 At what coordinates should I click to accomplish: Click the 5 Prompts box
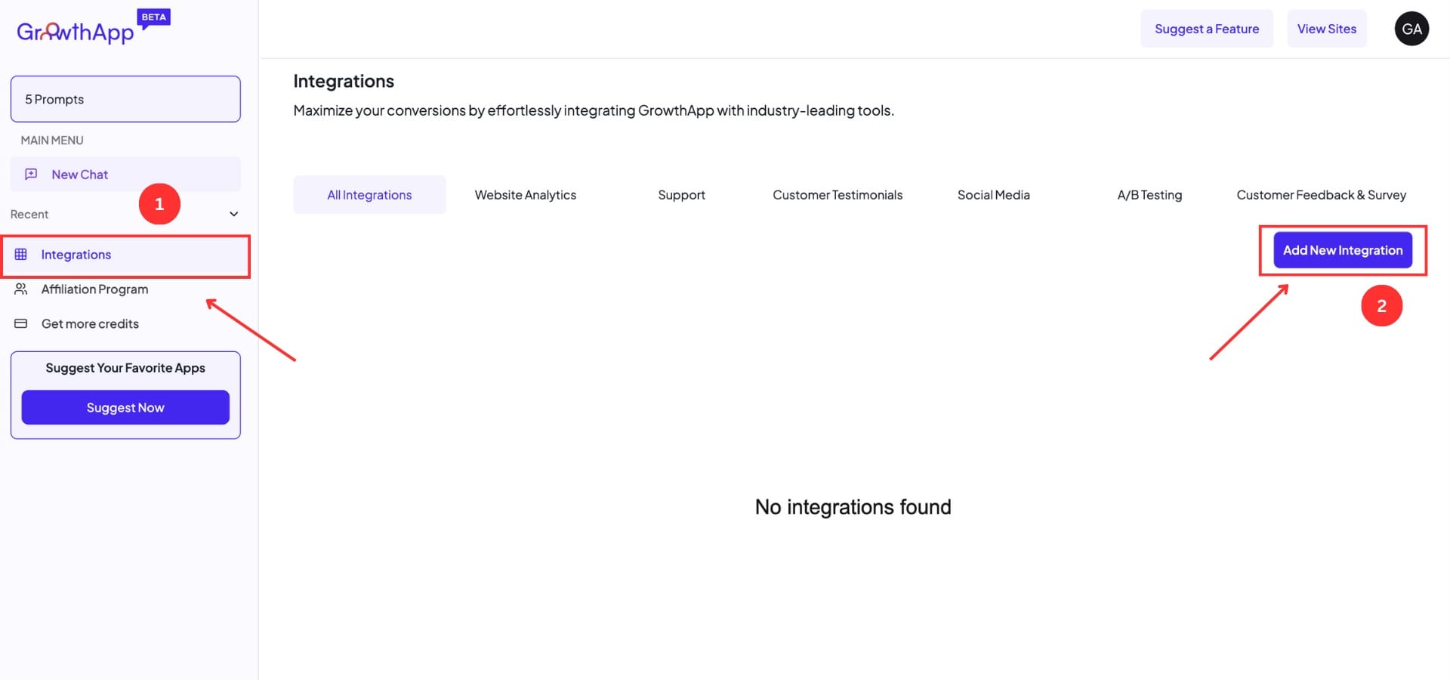125,99
